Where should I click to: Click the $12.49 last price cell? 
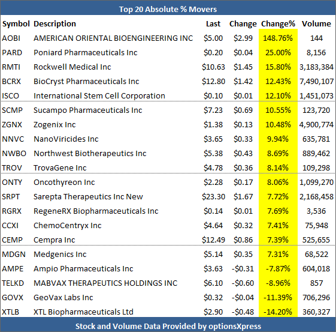pyautogui.click(x=213, y=240)
